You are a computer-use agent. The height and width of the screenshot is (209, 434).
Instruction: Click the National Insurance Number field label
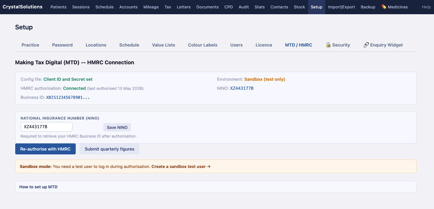(x=60, y=118)
